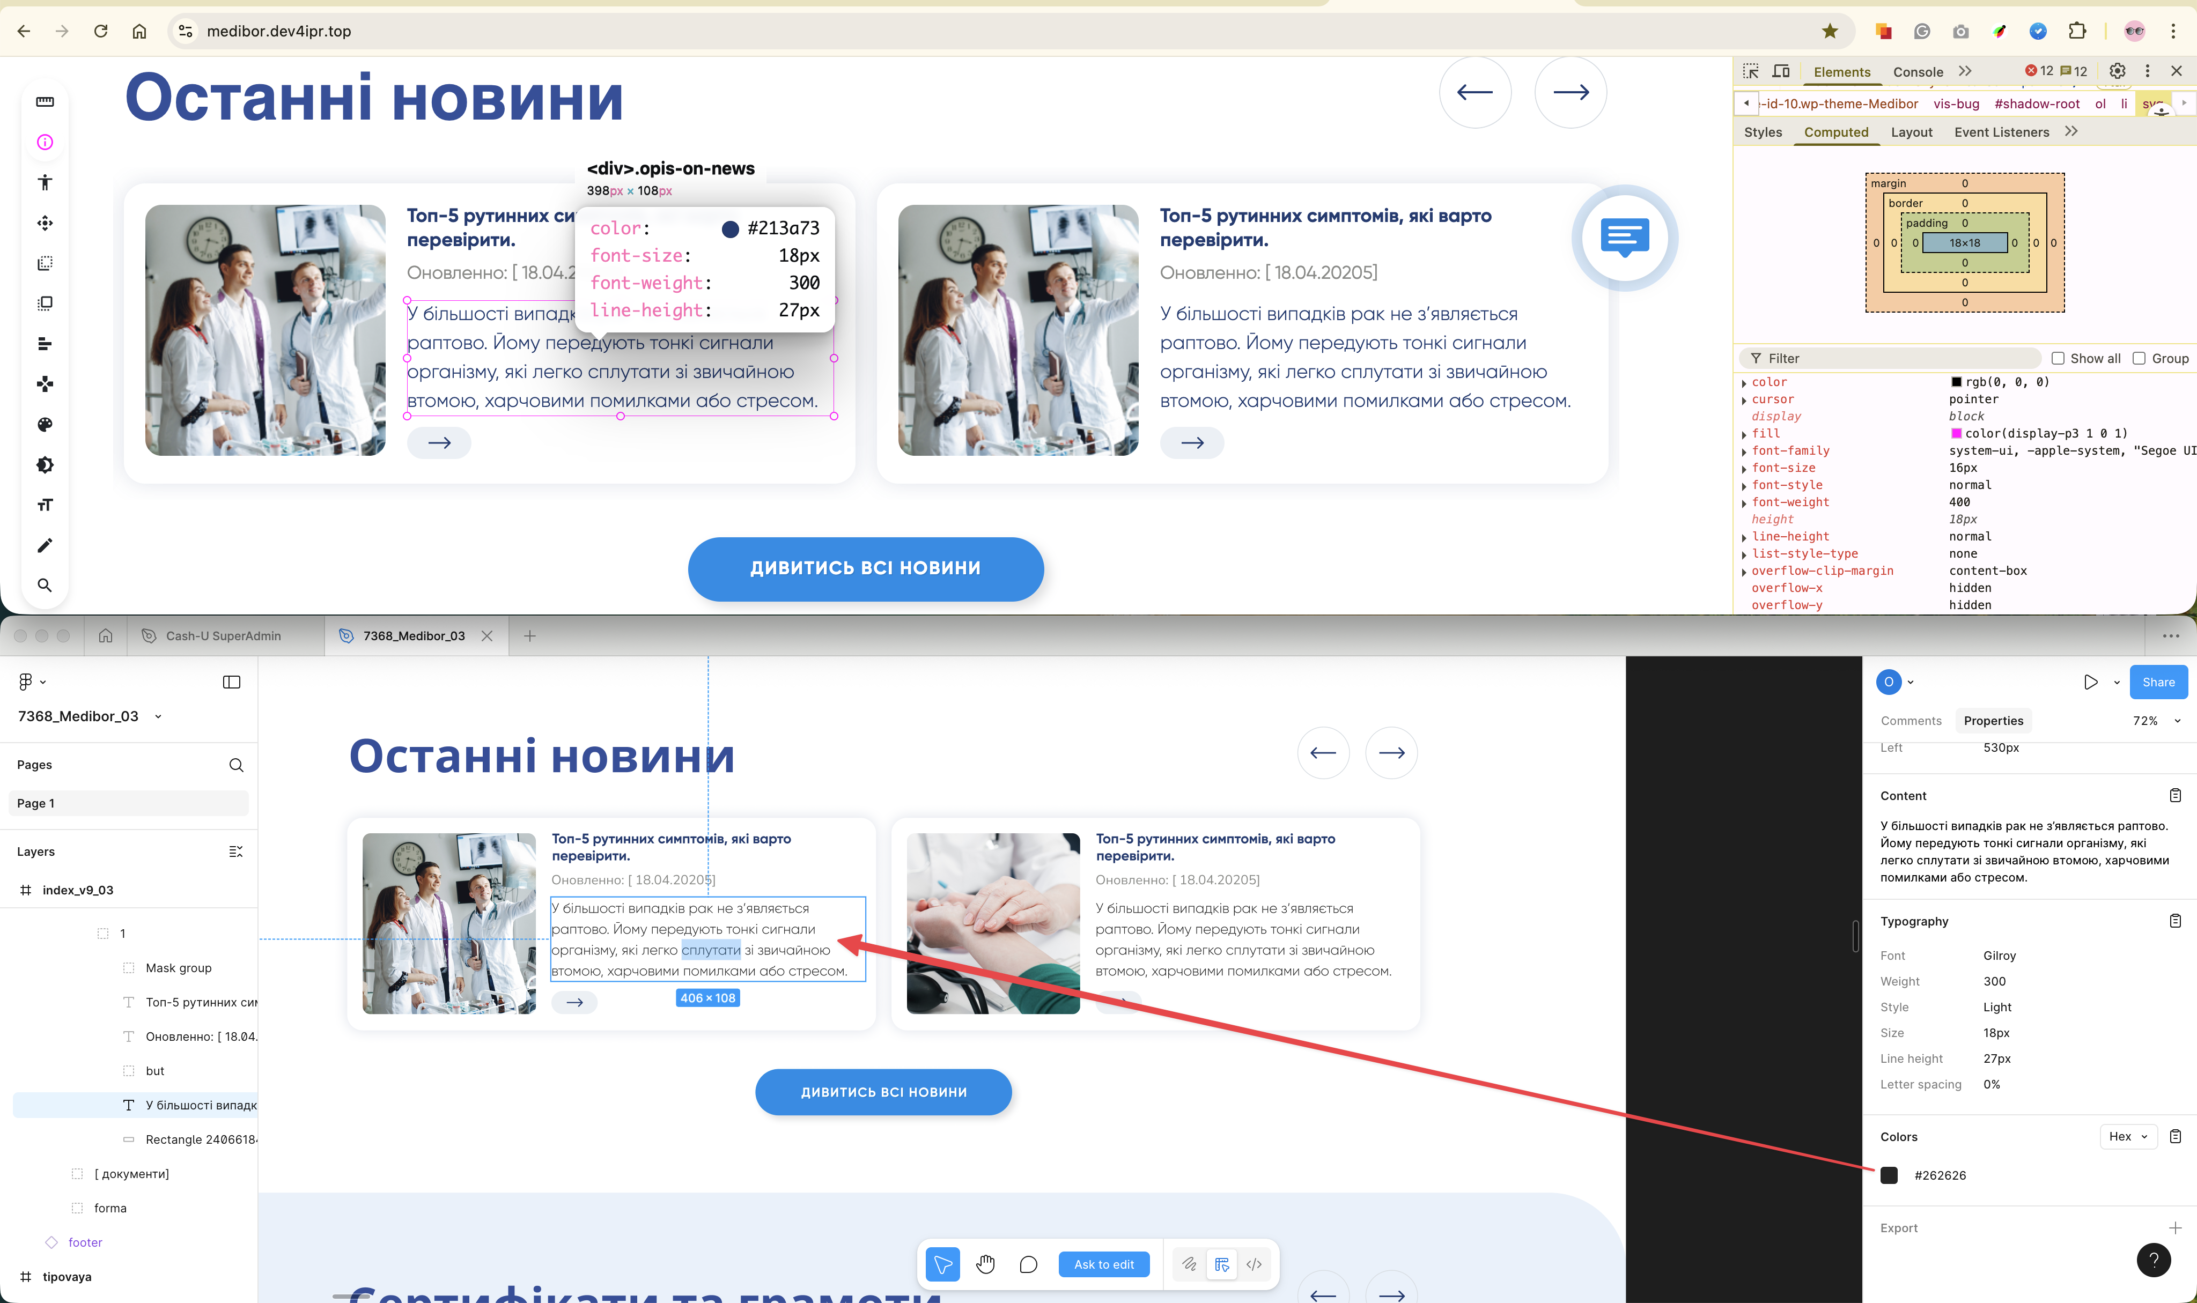
Task: Select the VisBug hue shift palette tool
Action: [45, 425]
